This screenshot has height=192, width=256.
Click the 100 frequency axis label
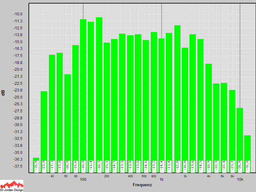(x=83, y=180)
